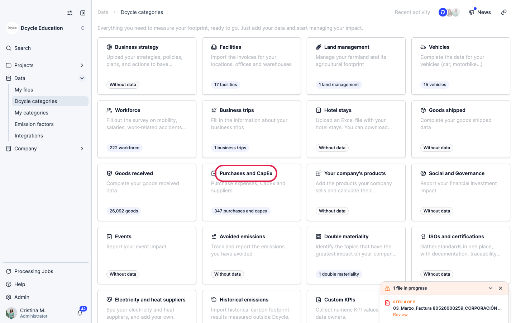Viewport: 516px width, 323px height.
Task: Click the Processing Jobs refresh icon
Action: click(9, 271)
